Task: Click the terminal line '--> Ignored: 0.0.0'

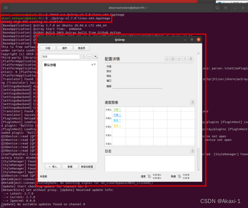Action: (19, 201)
